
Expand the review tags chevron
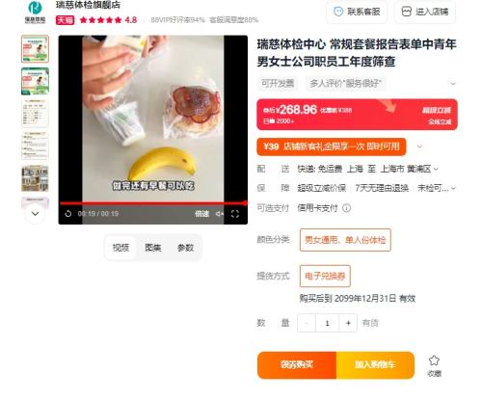click(453, 84)
